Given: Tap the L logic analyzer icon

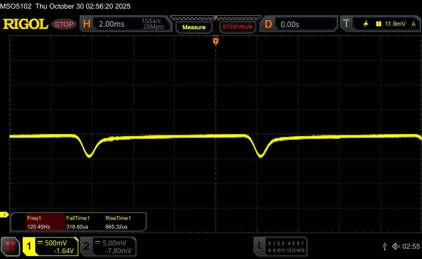Looking at the screenshot, I should 260,246.
